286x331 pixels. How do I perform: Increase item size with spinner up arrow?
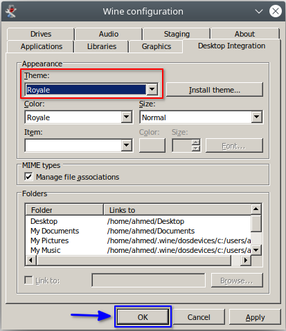click(196, 142)
